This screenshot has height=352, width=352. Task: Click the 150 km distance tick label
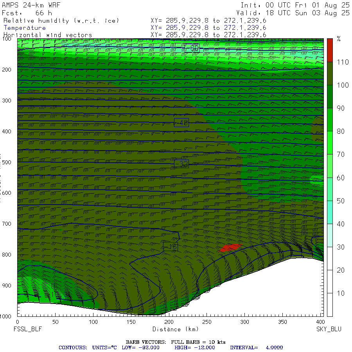(x=131, y=322)
